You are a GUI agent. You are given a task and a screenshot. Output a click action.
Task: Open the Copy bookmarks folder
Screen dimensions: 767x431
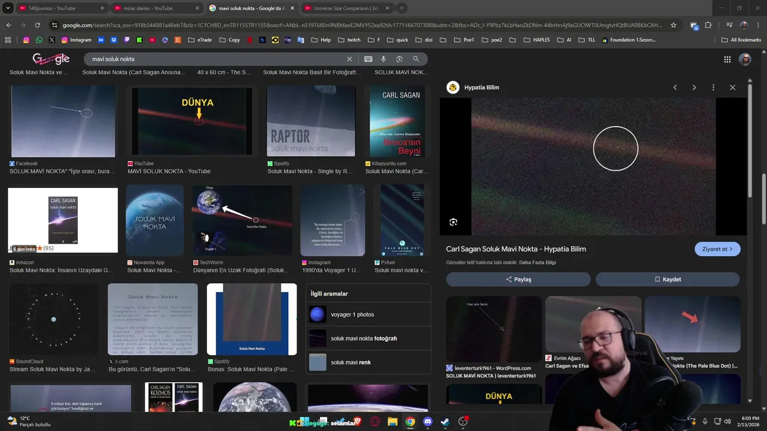230,40
